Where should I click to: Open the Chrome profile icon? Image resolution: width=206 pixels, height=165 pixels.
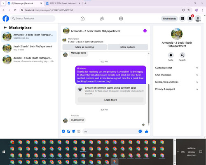tap(197, 10)
